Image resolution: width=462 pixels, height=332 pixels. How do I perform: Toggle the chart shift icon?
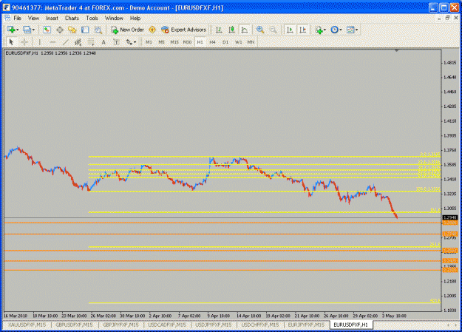tap(303, 30)
